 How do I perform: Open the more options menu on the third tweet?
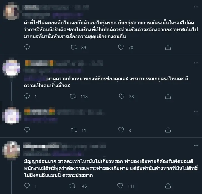point(196,111)
